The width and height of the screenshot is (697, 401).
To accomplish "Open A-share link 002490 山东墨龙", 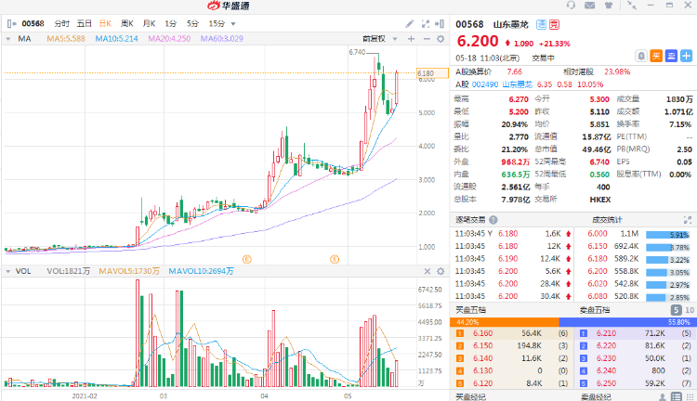I will point(502,84).
